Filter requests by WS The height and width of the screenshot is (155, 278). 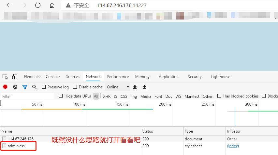pos(178,96)
